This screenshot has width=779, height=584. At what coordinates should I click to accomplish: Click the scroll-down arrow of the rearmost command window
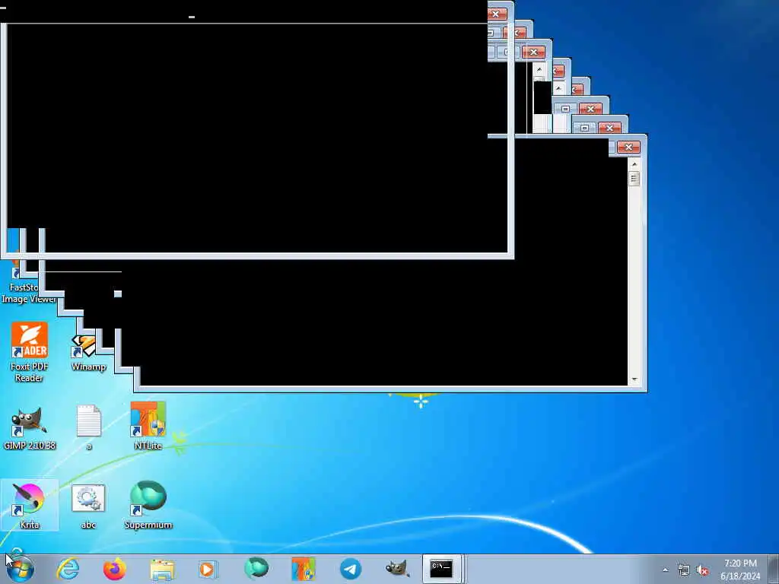coord(634,380)
